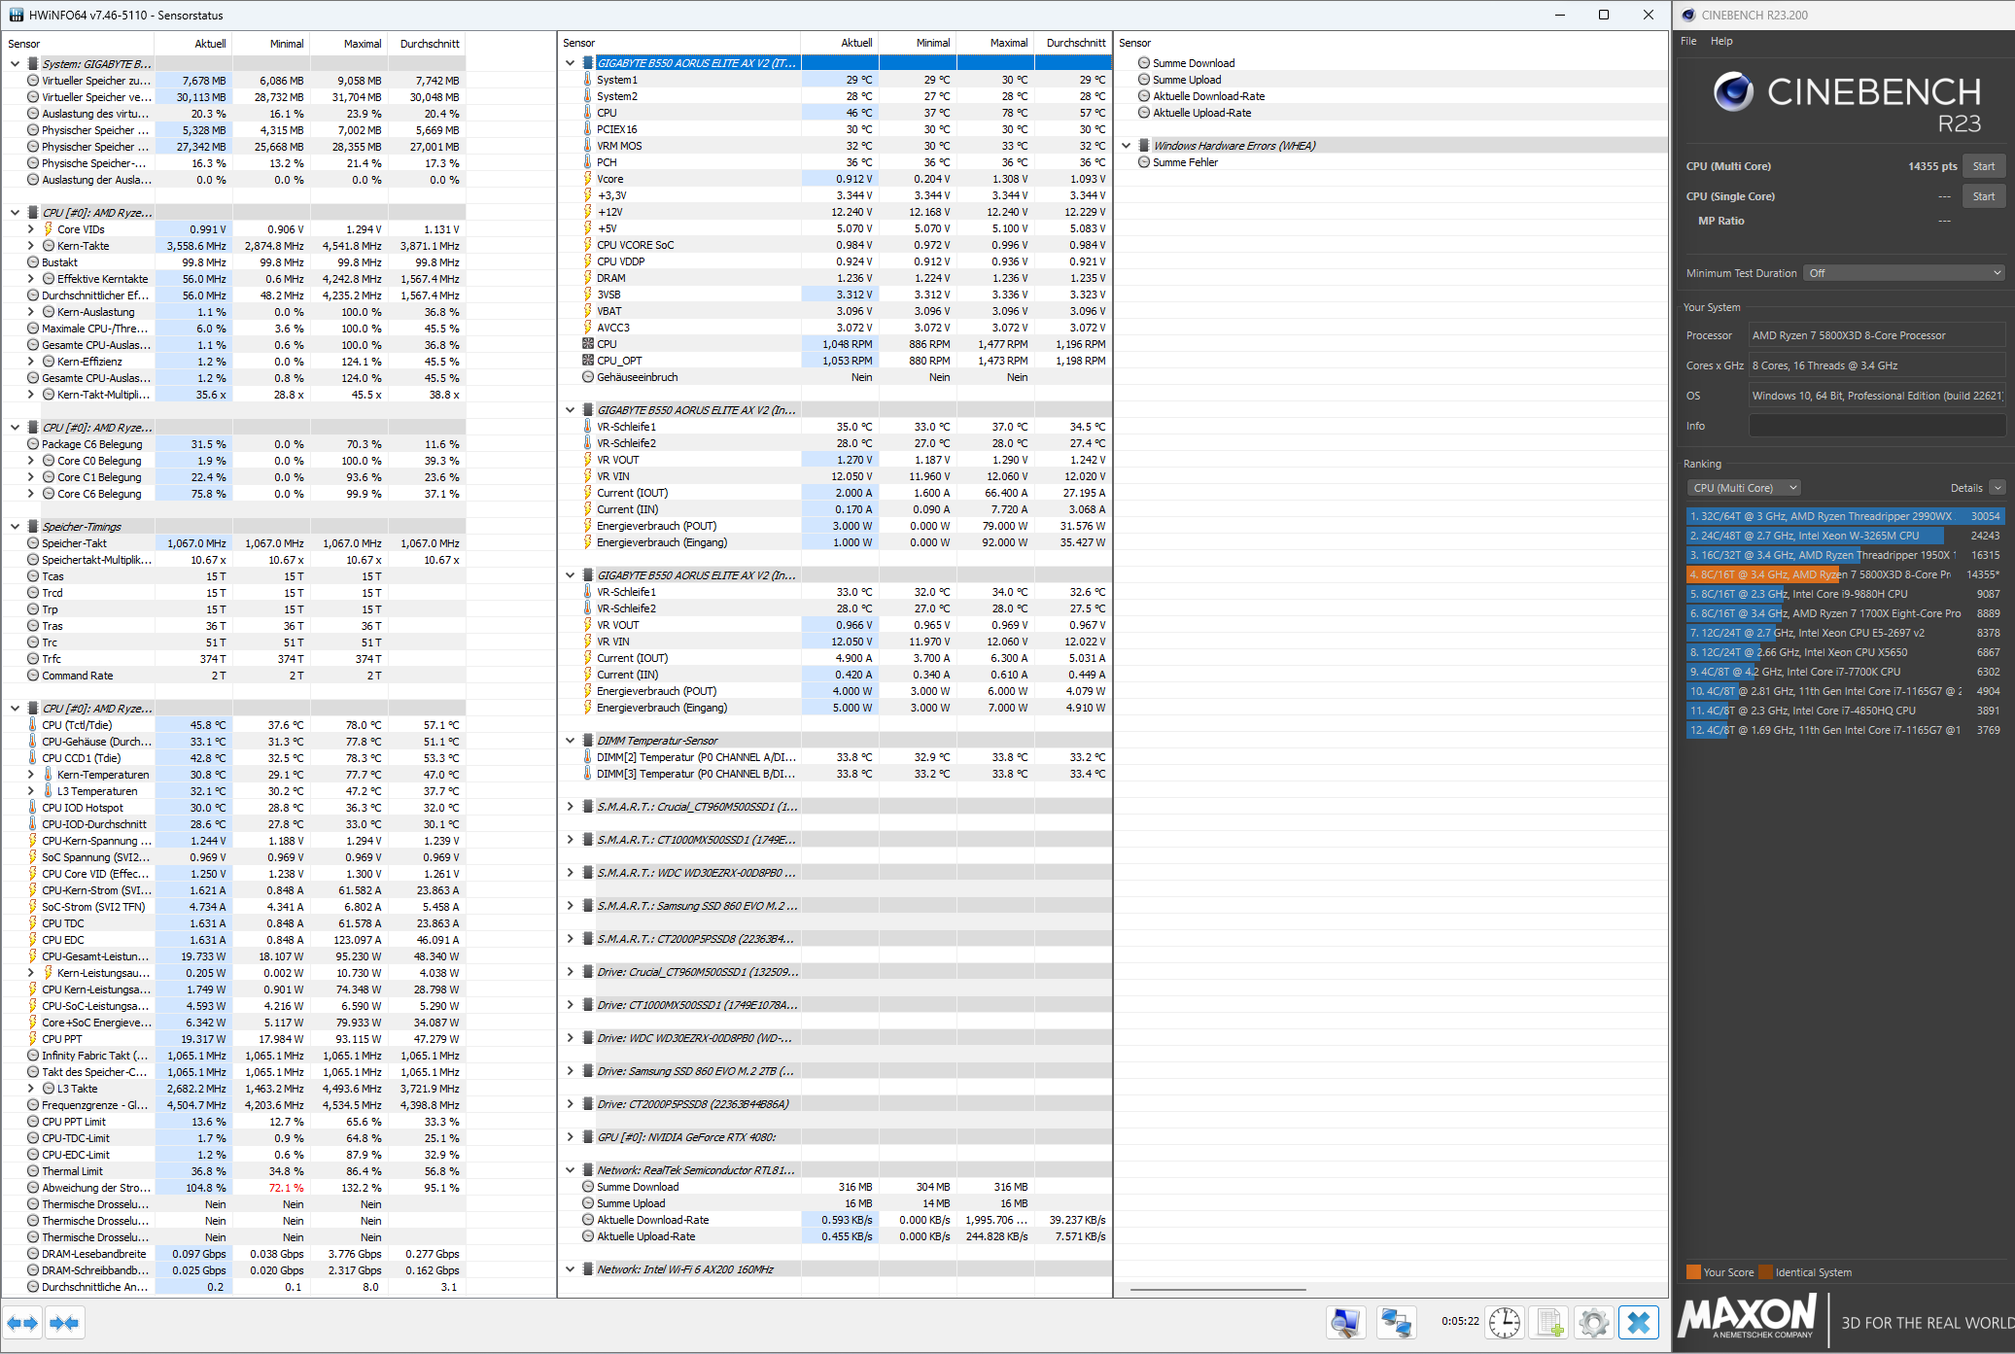Image resolution: width=2015 pixels, height=1354 pixels.
Task: Click the Info input field
Action: point(1876,426)
